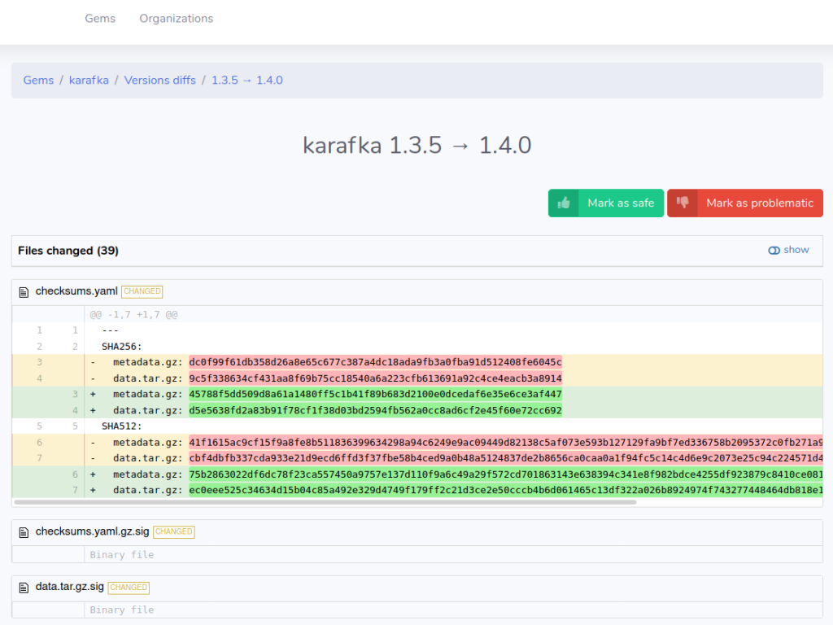Click the CHANGED badge next to checksums.yaml
Image resolution: width=833 pixels, height=625 pixels.
pos(142,292)
